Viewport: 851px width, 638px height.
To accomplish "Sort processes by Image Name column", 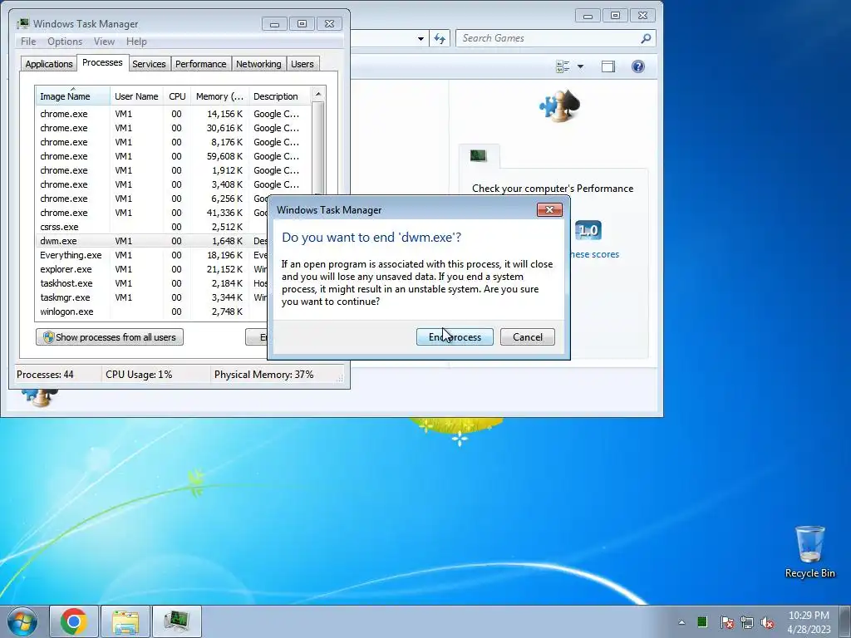I will click(x=73, y=96).
